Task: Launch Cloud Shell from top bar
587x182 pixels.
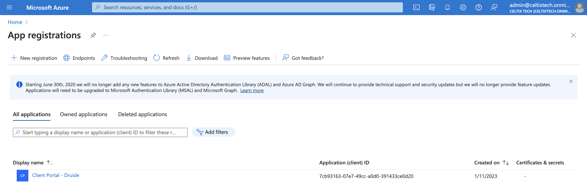Action: click(x=416, y=7)
